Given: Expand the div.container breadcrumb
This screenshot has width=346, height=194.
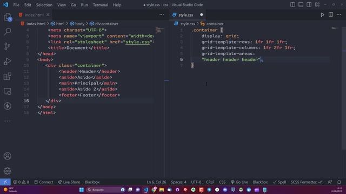Looking at the screenshot, I should [104, 24].
